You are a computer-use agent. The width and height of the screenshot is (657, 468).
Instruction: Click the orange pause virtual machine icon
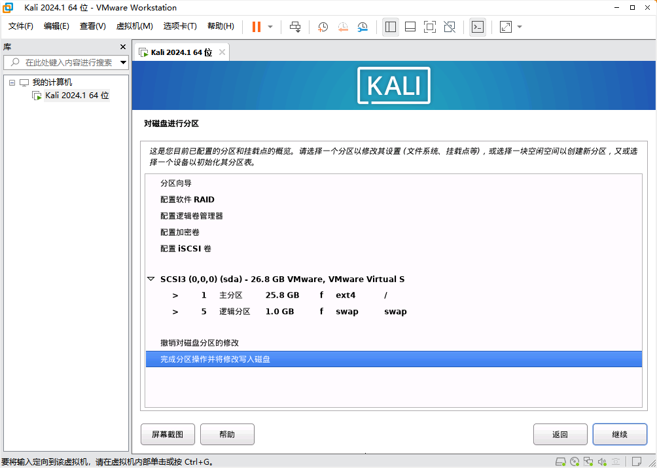256,27
